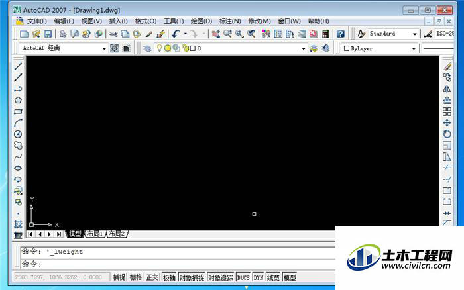The height and width of the screenshot is (290, 464).
Task: Toggle 对象捕捉 object snap
Action: point(192,277)
